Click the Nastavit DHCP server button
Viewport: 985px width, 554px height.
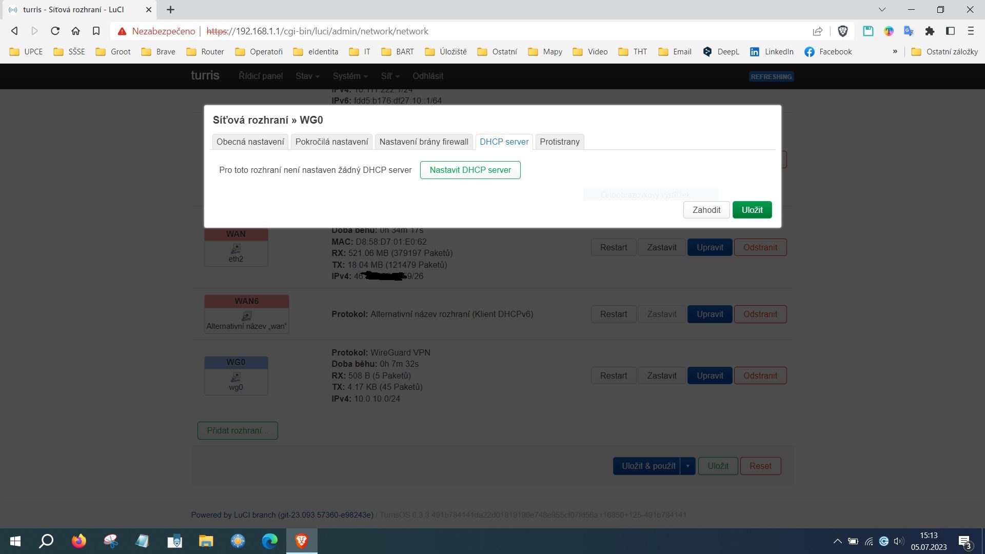coord(470,170)
